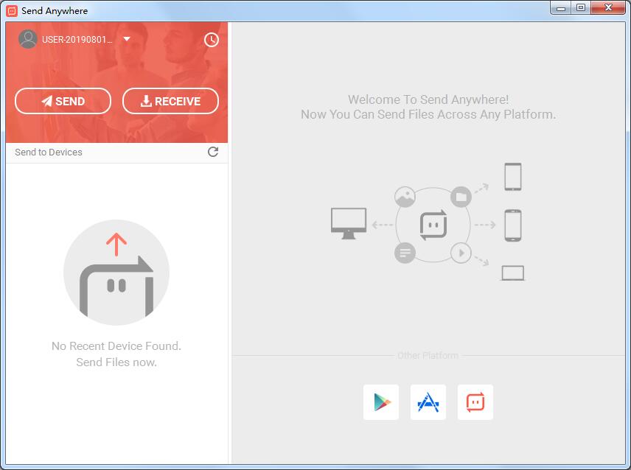Click the paper plane icon inside SEND
631x470 pixels.
(46, 101)
